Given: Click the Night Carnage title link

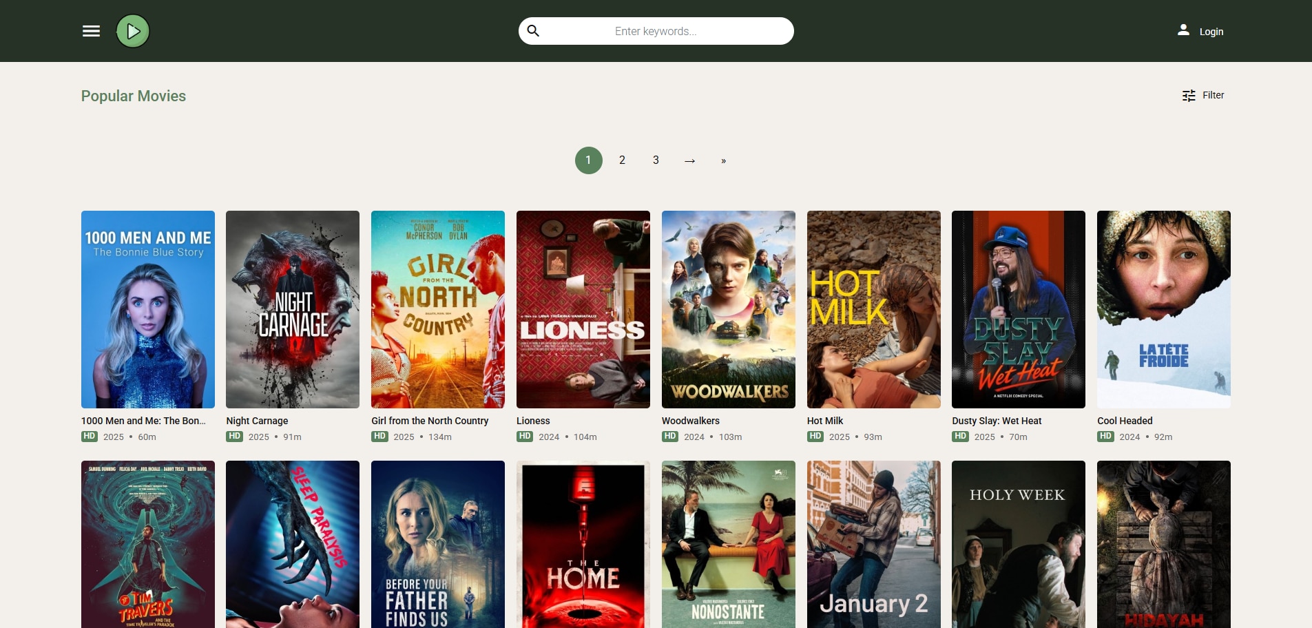Looking at the screenshot, I should click(x=257, y=421).
